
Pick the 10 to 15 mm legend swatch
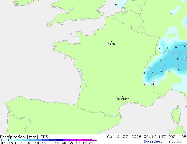pyautogui.click(x=39, y=140)
